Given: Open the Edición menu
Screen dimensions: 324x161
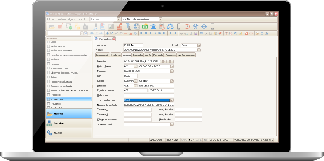Looking at the screenshot, I should (51, 19).
